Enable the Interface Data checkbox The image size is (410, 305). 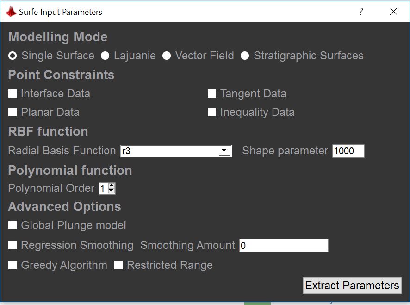[x=13, y=94]
